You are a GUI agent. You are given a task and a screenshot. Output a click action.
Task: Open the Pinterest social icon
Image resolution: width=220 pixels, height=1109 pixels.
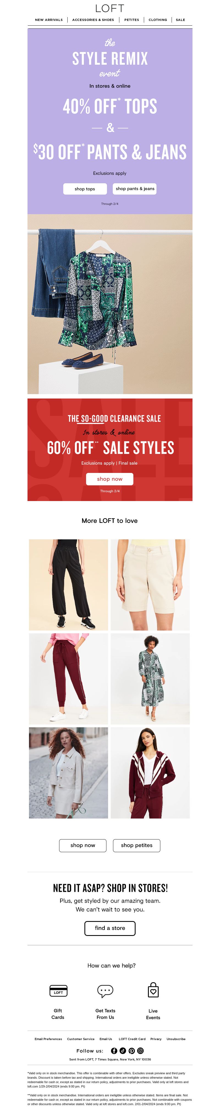coord(131,1051)
